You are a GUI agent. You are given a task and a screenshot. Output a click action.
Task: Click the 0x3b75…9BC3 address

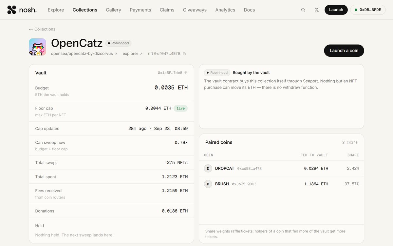244,184
